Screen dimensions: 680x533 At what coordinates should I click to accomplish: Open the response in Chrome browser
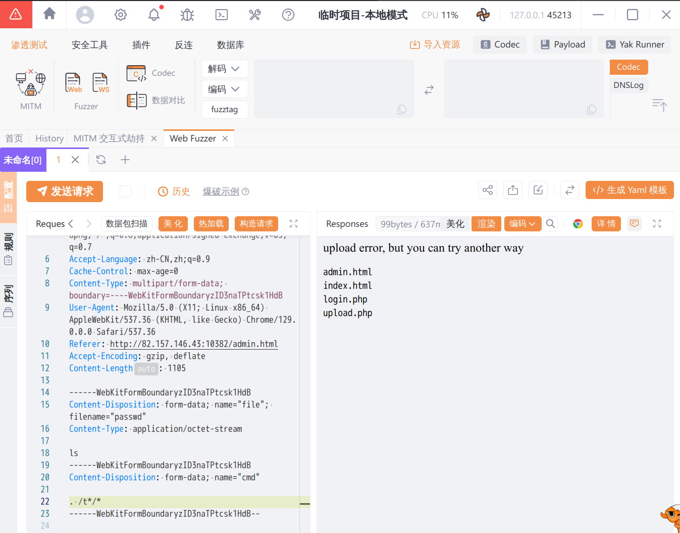pyautogui.click(x=578, y=224)
